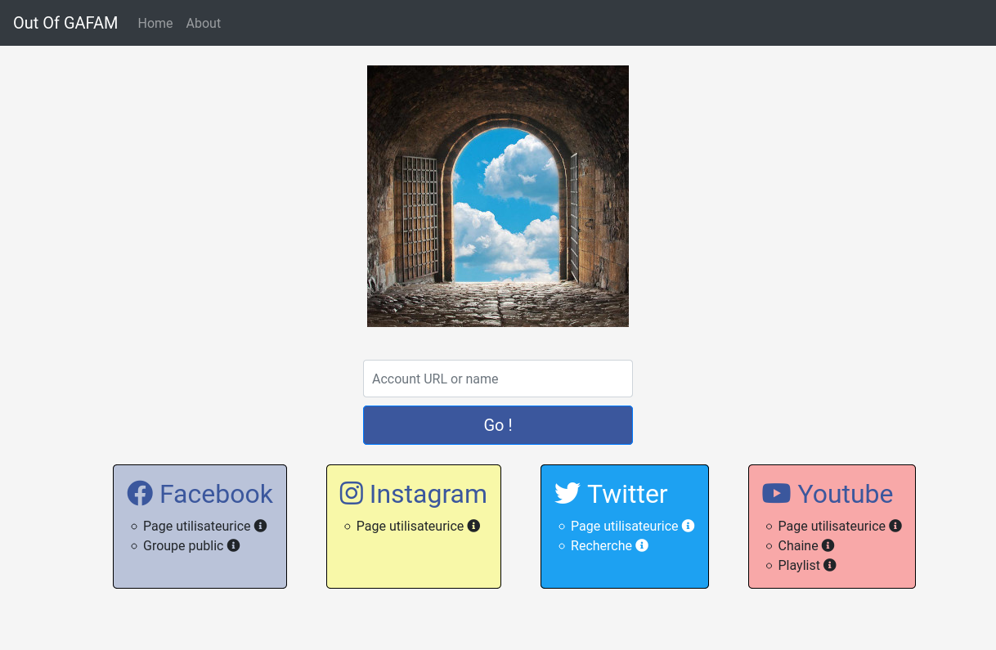Select 'Recherche' list item
This screenshot has height=650, width=996.
tap(601, 545)
